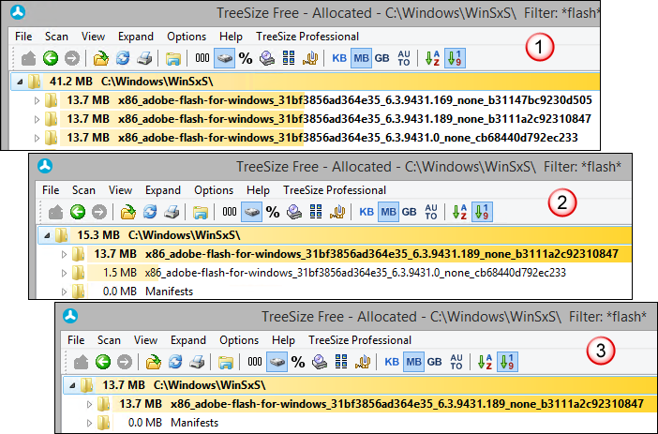Click Forward arrow in window 3 toolbar
The height and width of the screenshot is (434, 658).
(125, 362)
